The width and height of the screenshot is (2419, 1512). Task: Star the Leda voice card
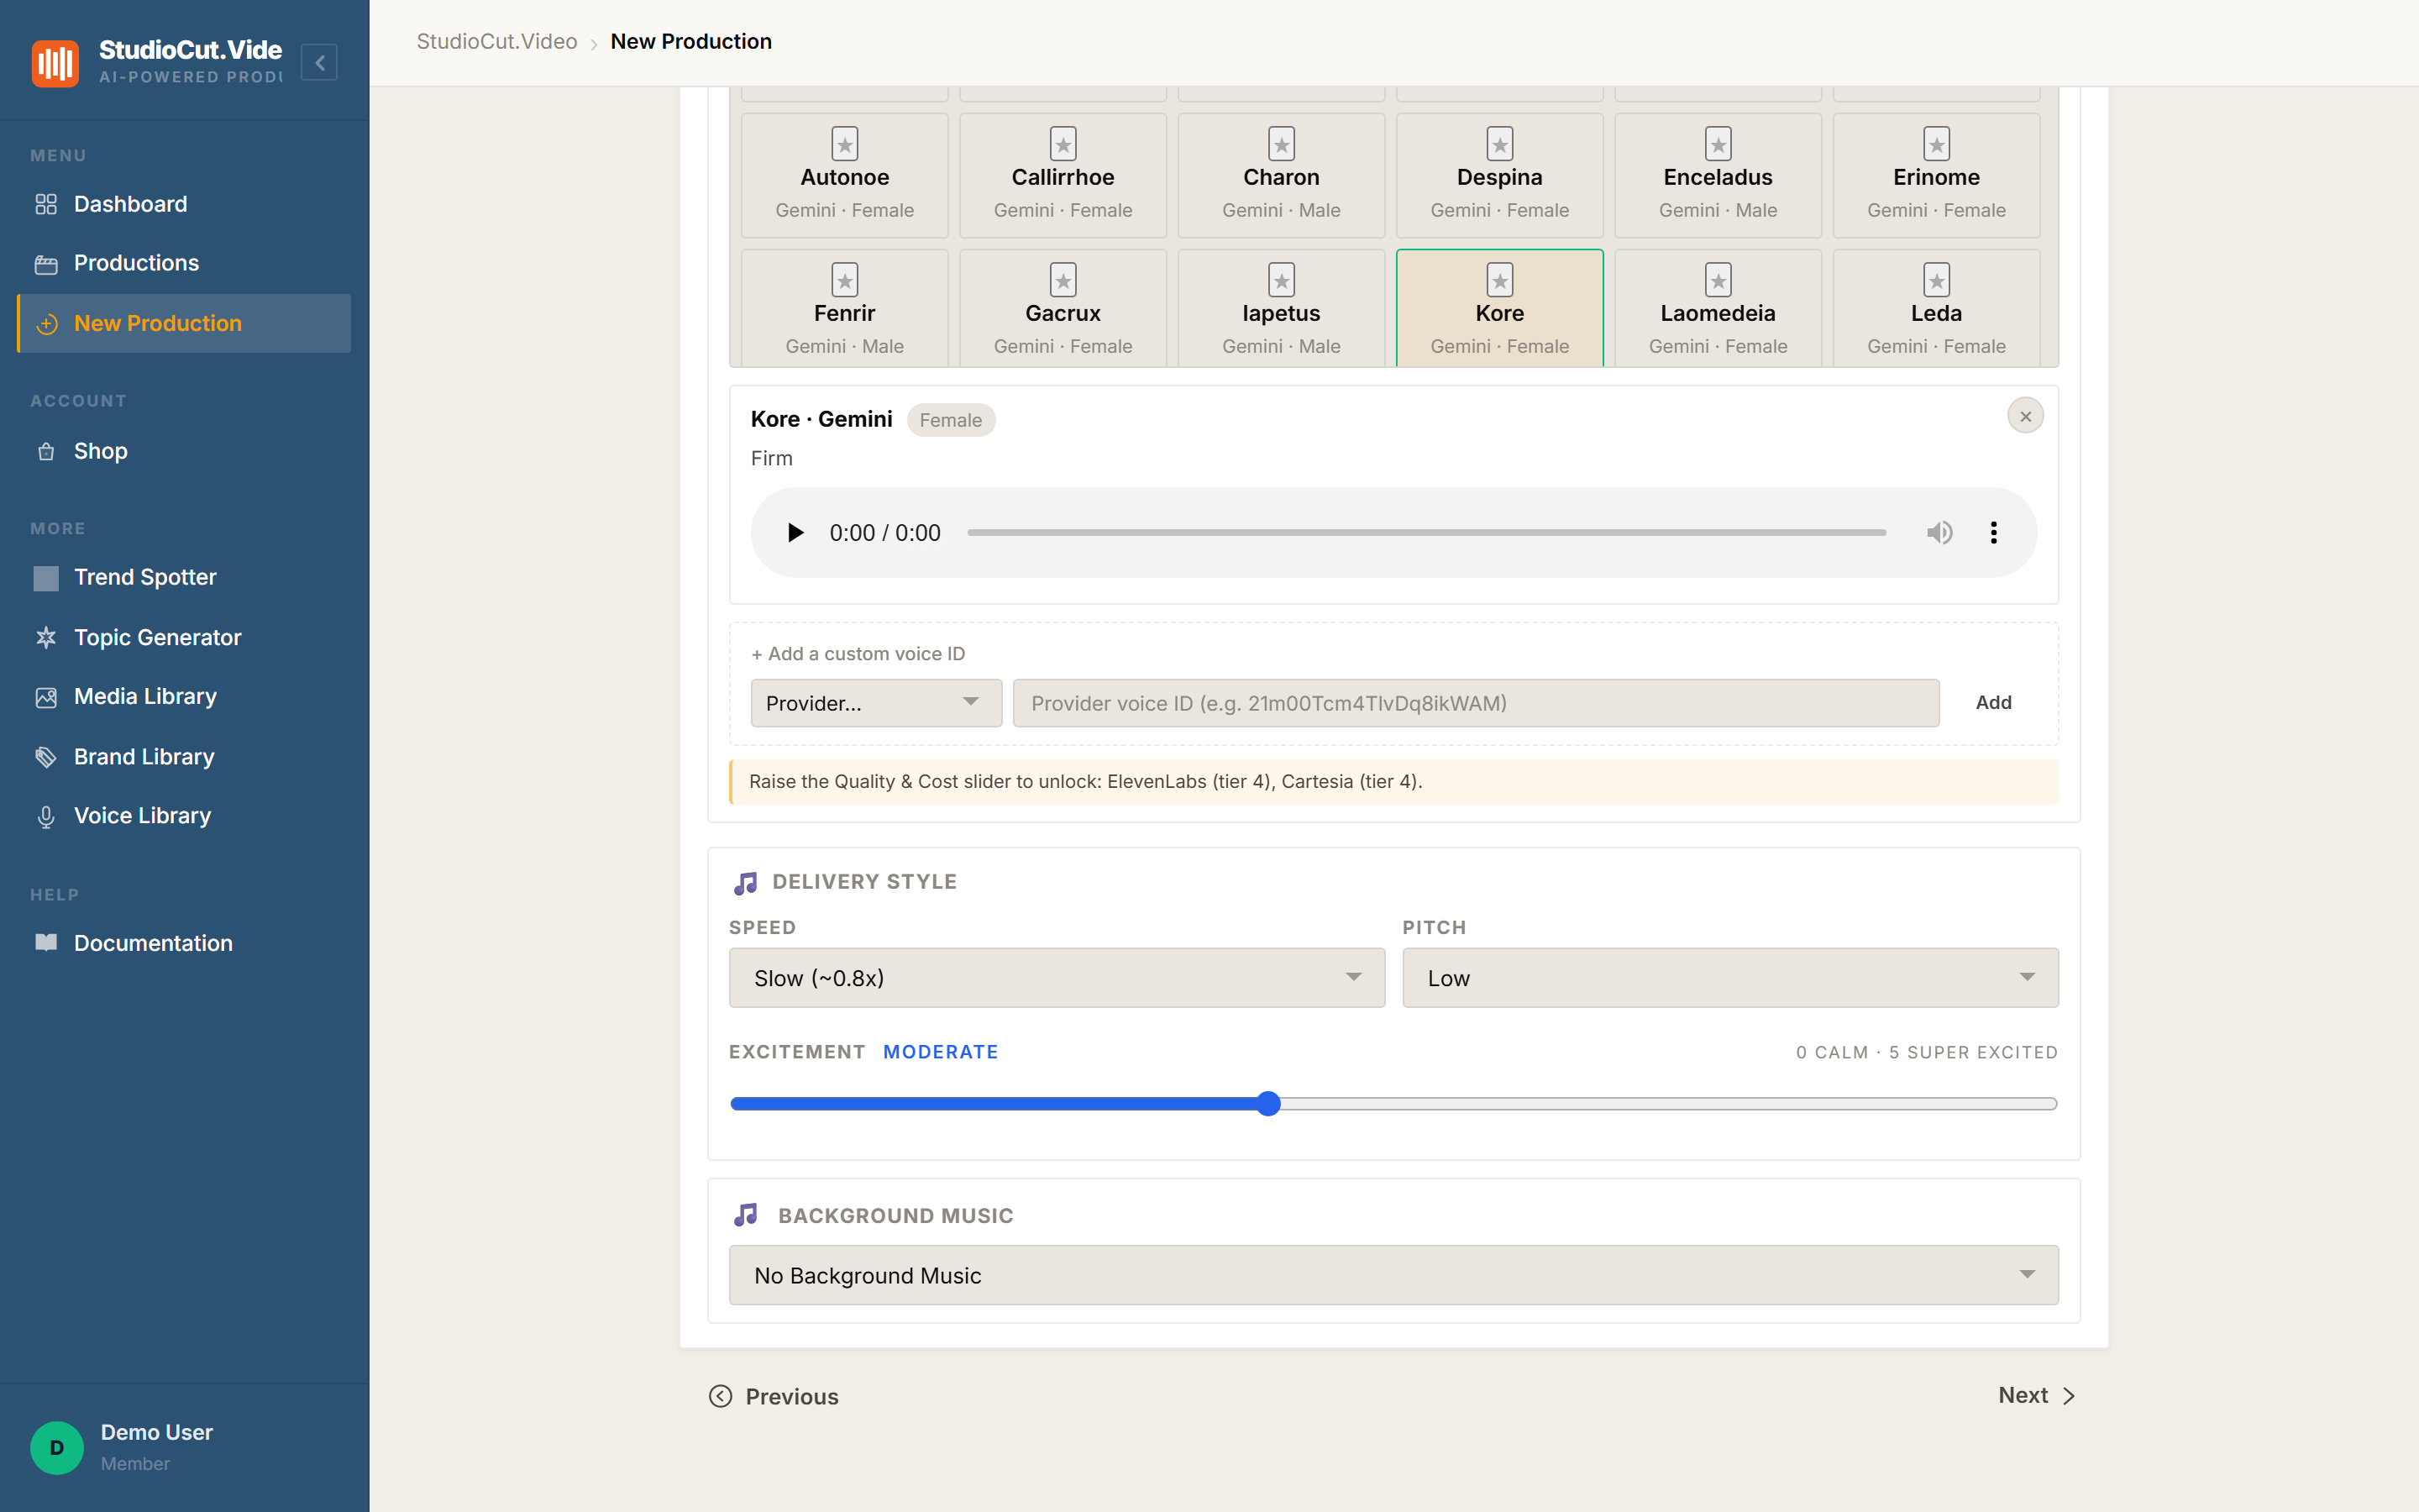[1936, 280]
